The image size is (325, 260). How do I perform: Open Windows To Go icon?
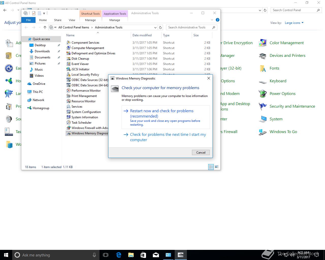pyautogui.click(x=263, y=132)
